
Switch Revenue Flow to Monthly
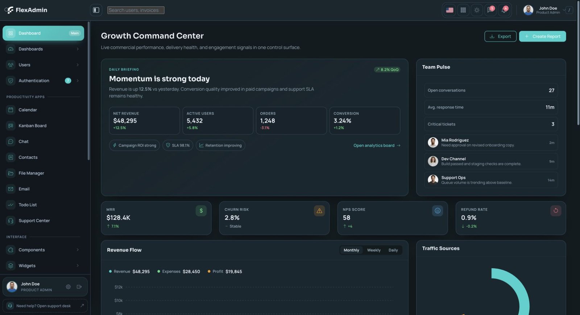click(351, 250)
